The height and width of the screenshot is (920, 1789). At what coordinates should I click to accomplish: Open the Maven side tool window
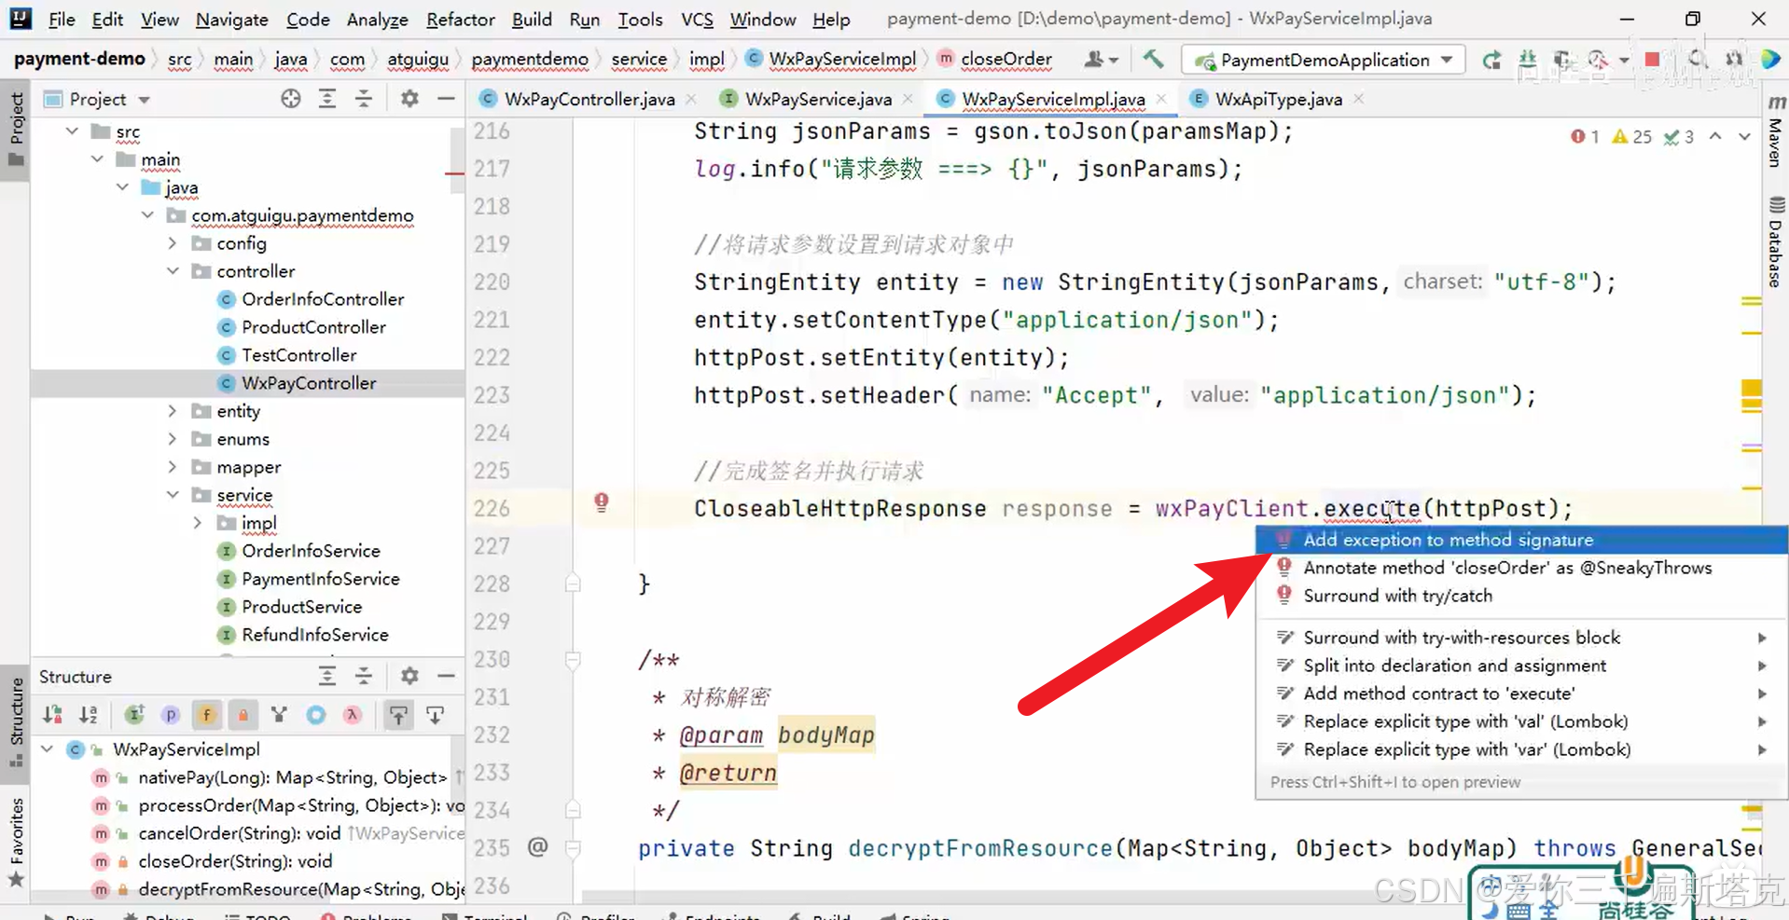(x=1775, y=131)
